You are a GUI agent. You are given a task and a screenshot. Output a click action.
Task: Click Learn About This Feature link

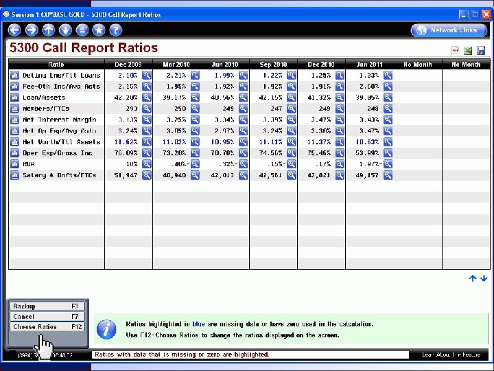point(451,355)
